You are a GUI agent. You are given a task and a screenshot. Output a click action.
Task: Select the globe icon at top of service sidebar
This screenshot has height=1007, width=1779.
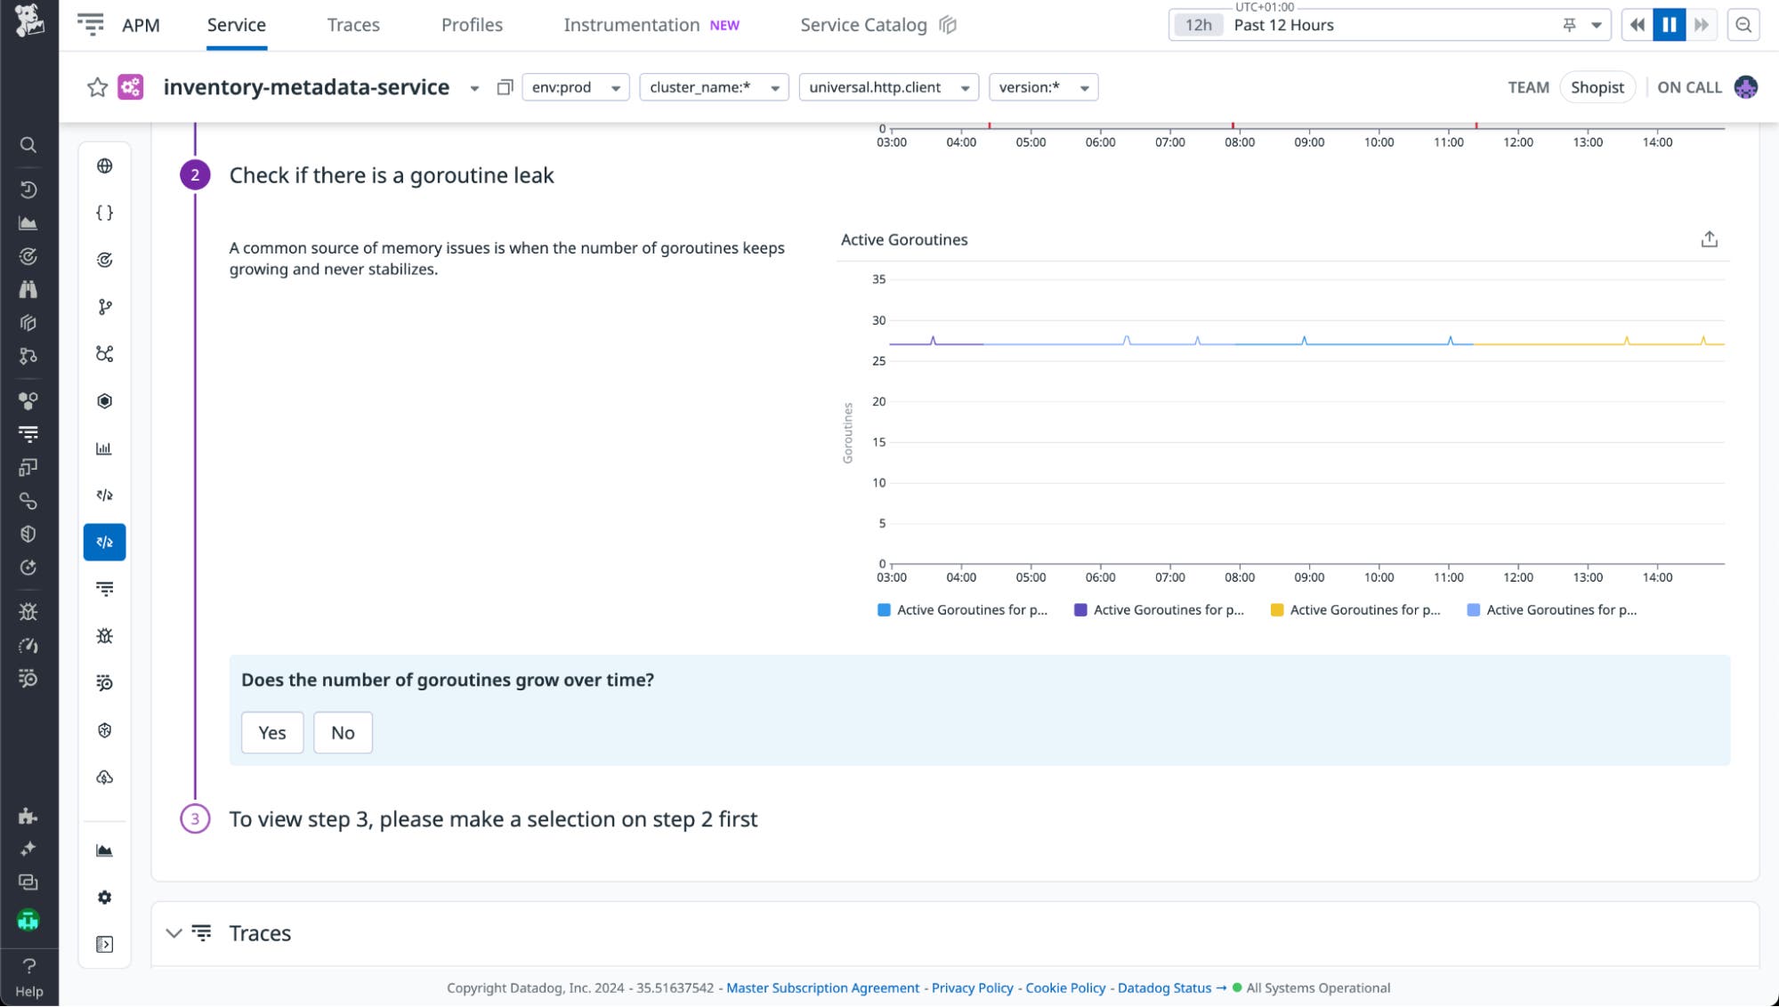point(104,165)
